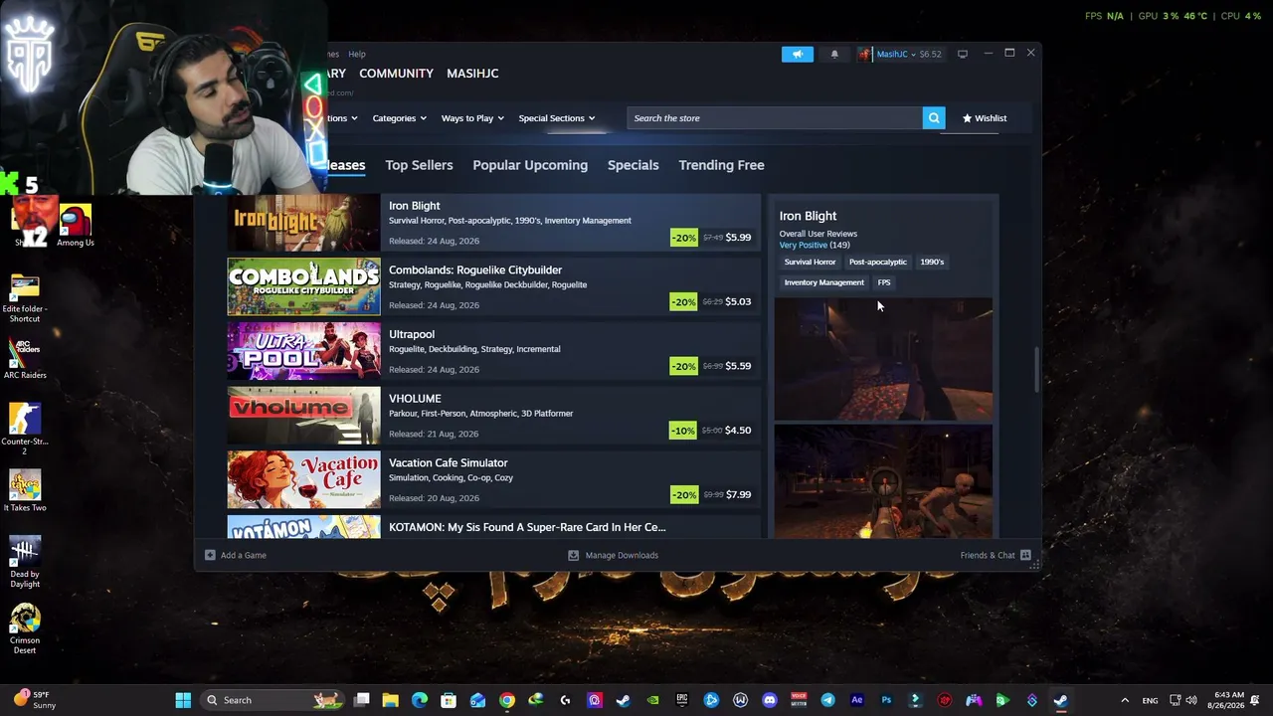Switch to the Specials tab
The width and height of the screenshot is (1273, 716).
pyautogui.click(x=633, y=165)
